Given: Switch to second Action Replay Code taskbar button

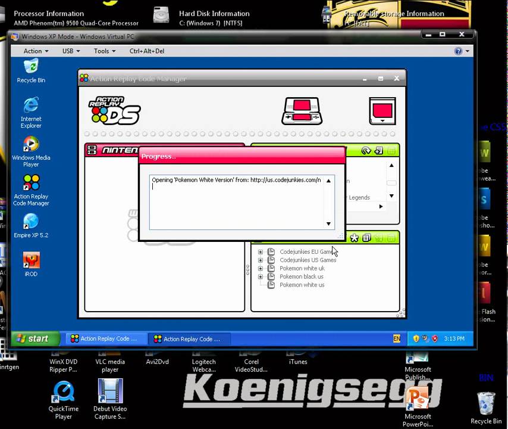Looking at the screenshot, I should (190, 339).
